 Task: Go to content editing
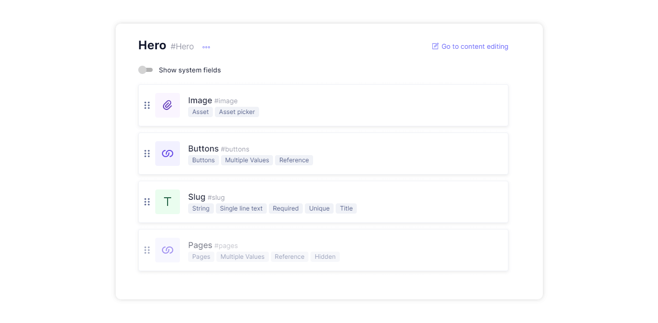[474, 47]
